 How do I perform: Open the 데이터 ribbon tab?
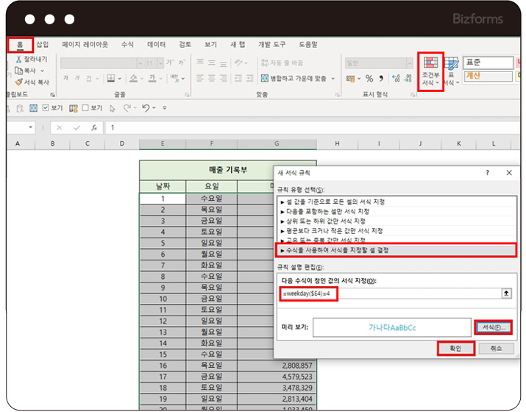tap(156, 44)
